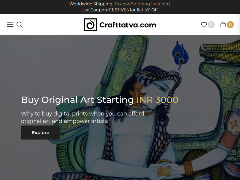Open the hamburger navigation menu

point(10,25)
